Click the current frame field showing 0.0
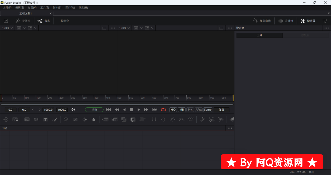The width and height of the screenshot is (331, 175). click(222, 110)
